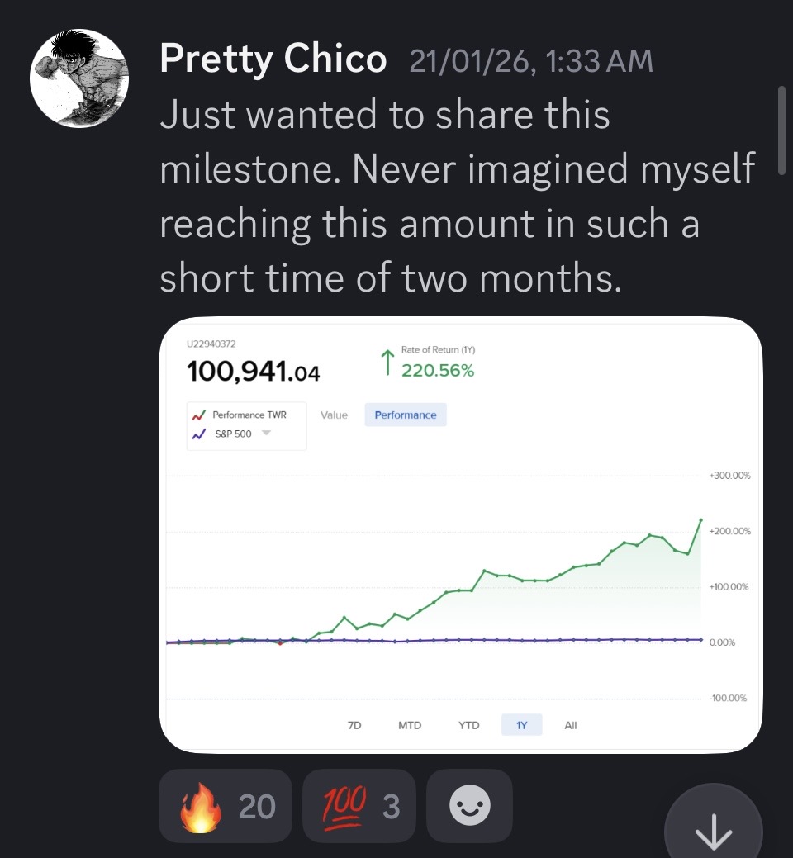Open the add reaction smiley picker

pyautogui.click(x=469, y=806)
